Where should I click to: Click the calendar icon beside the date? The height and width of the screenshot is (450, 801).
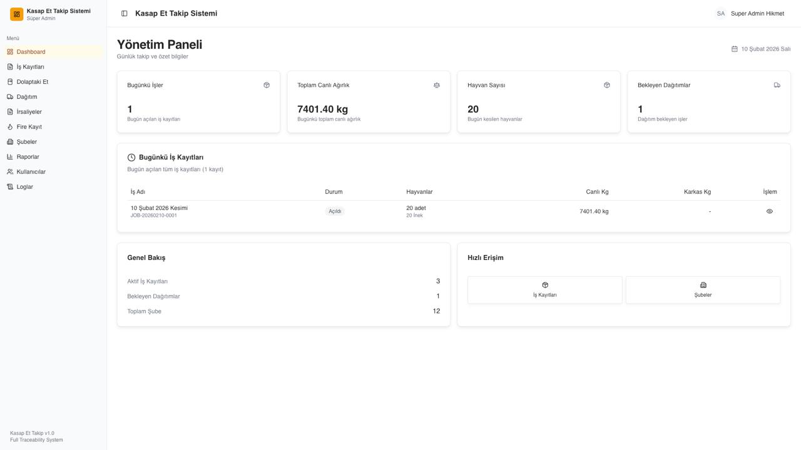[x=735, y=49]
